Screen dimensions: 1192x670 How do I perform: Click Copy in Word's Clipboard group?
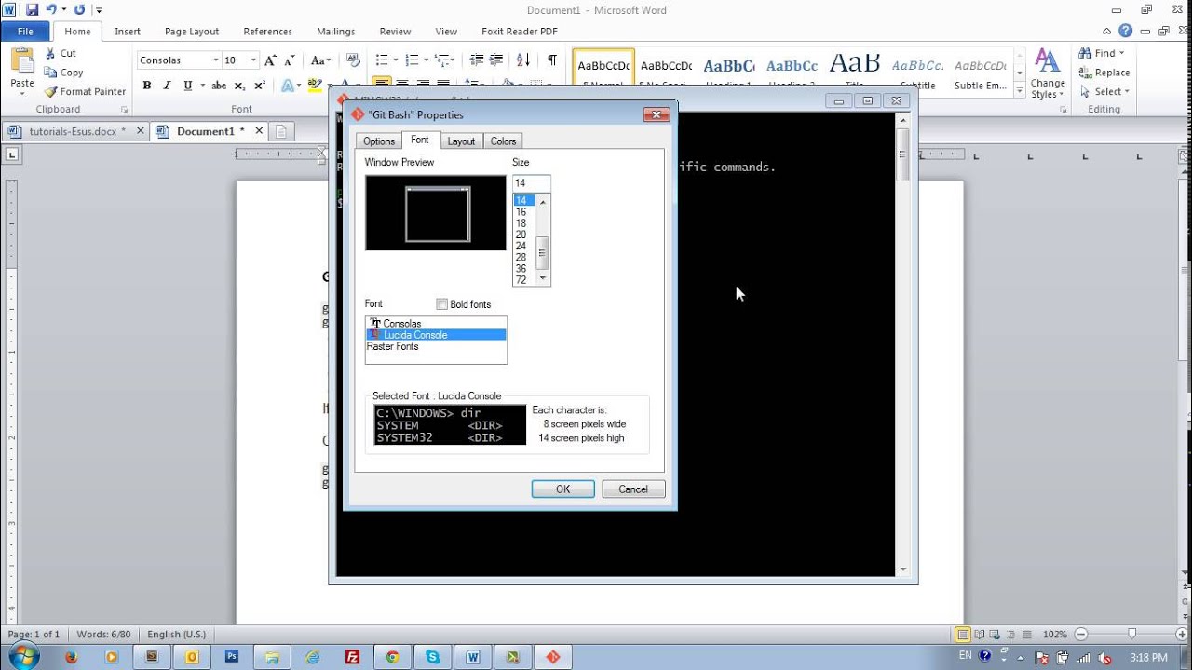63,73
